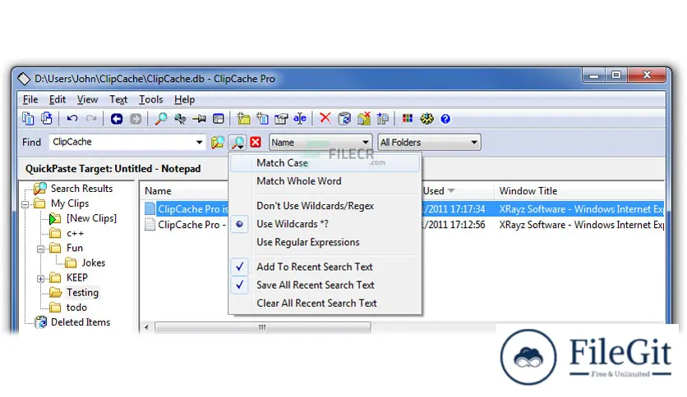Viewport: 687px width, 397px height.
Task: Open the Edit menu
Action: [x=58, y=100]
